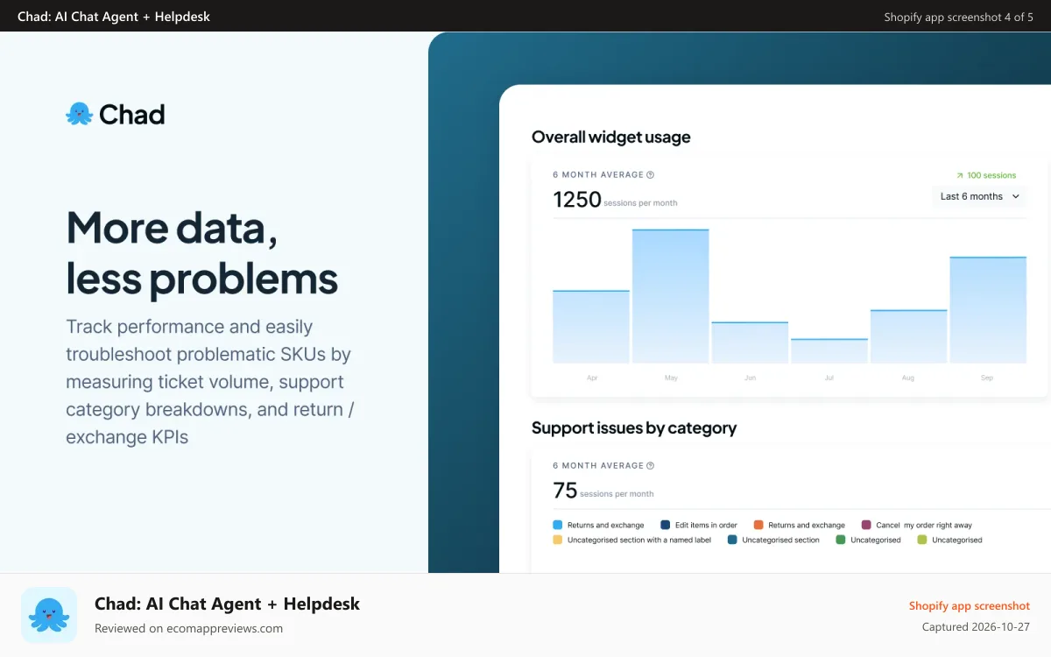Select the navy Edit items in order swatch
This screenshot has width=1051, height=657.
pos(666,525)
